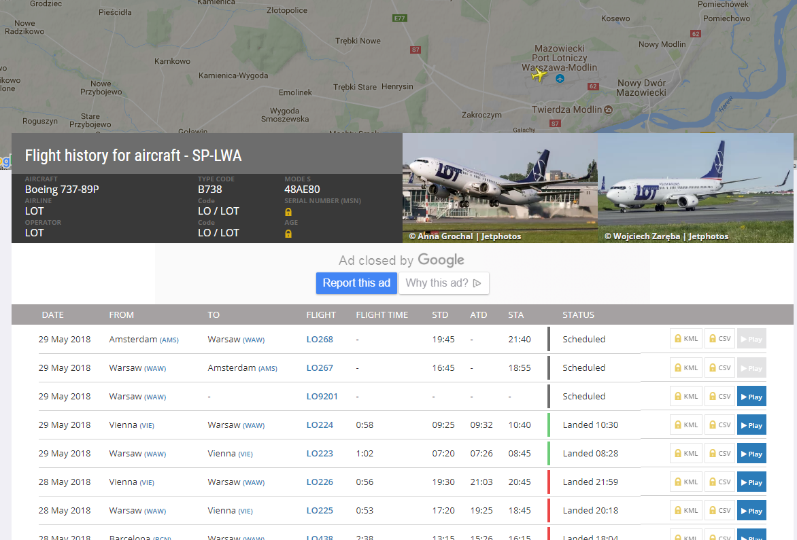The image size is (797, 540).
Task: Click type code B738
Action: coord(210,190)
